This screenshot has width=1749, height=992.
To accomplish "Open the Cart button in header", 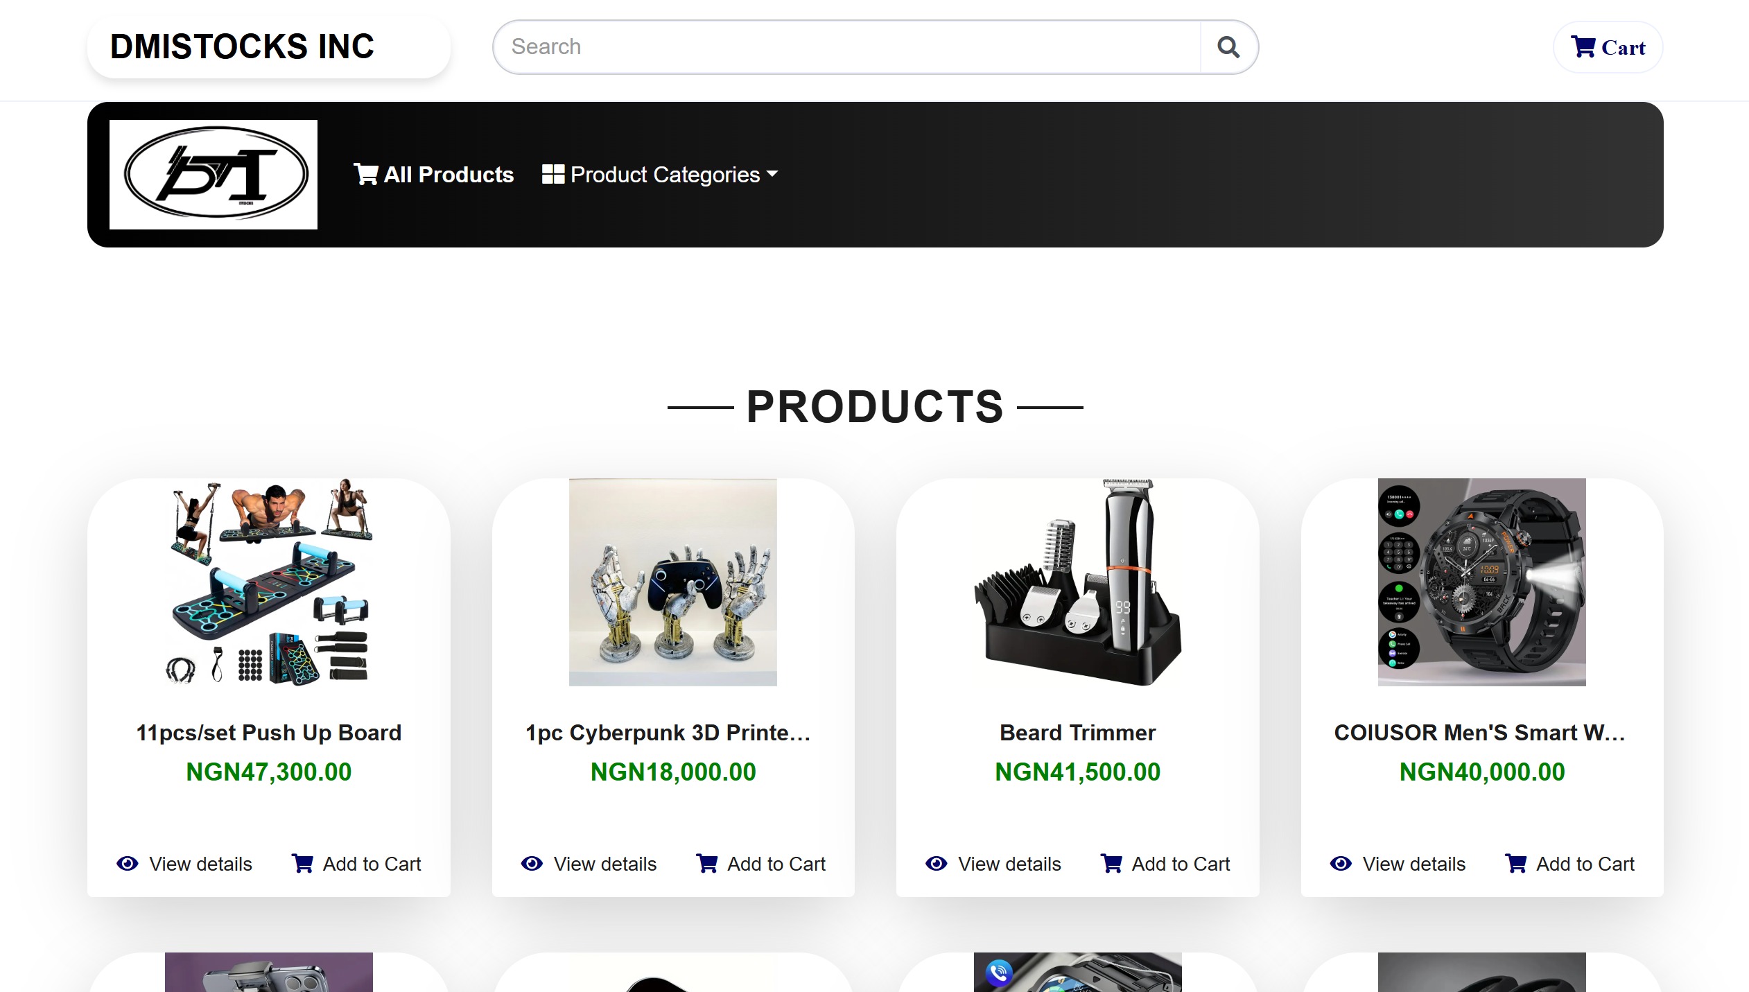I will click(x=1608, y=47).
